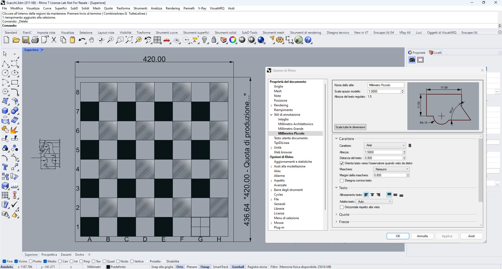Toggle the Medio osnap checkbox

coord(45,261)
